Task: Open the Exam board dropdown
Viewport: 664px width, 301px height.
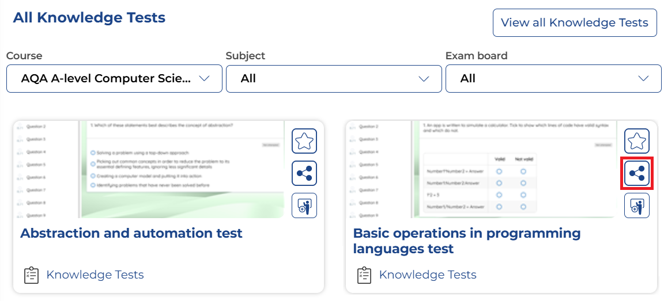Action: [x=553, y=79]
